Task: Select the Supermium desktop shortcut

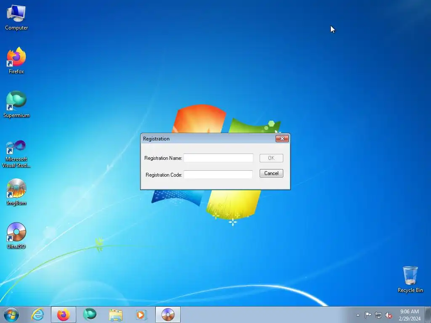Action: click(x=16, y=104)
